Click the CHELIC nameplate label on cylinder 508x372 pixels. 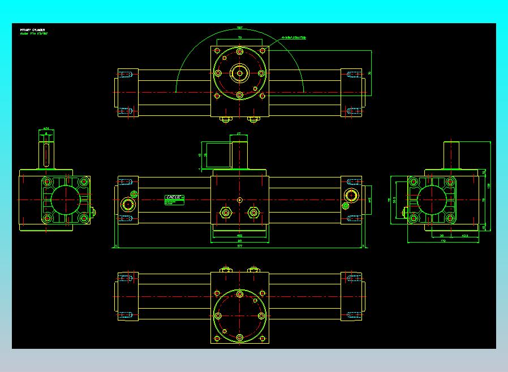tap(175, 200)
